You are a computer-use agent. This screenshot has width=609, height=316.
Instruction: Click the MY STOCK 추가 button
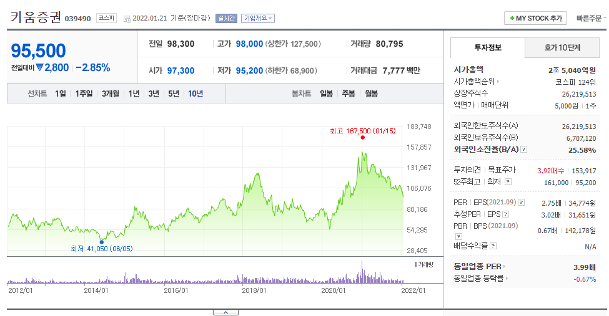pos(535,18)
